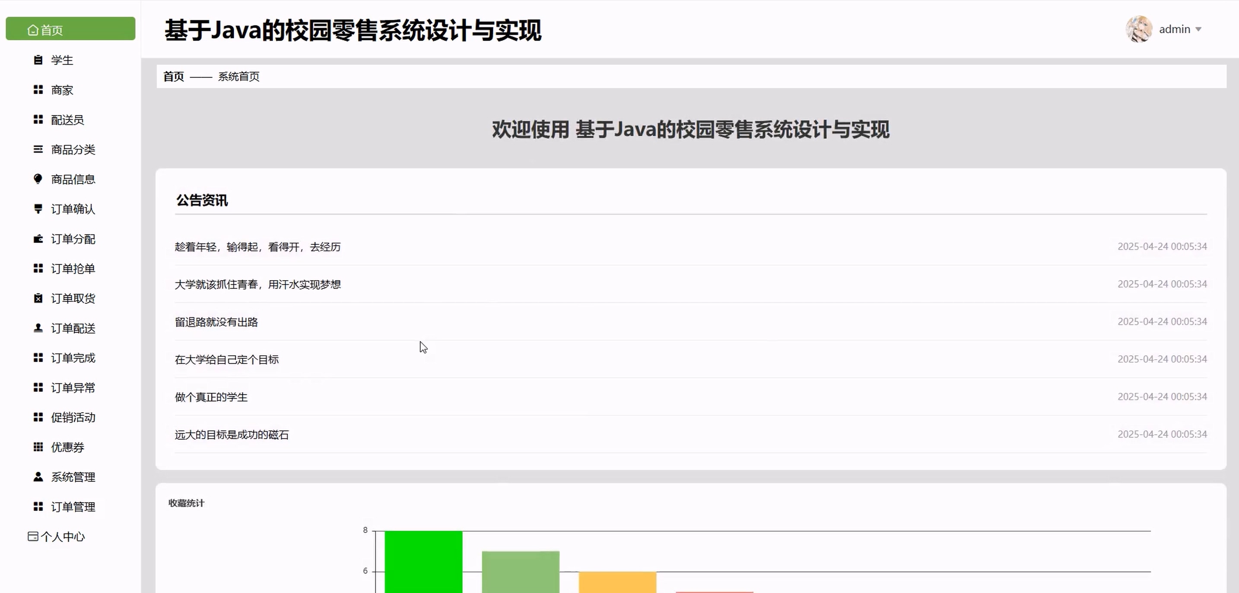Open announcement 做个真正的学生
The height and width of the screenshot is (593, 1239).
211,397
